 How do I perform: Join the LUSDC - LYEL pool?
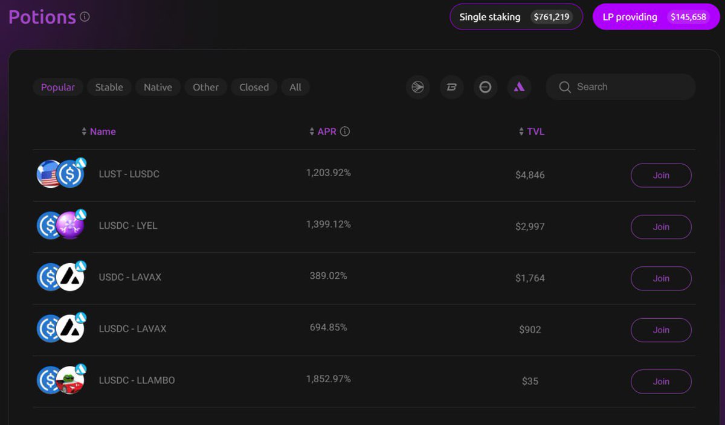[x=661, y=227]
